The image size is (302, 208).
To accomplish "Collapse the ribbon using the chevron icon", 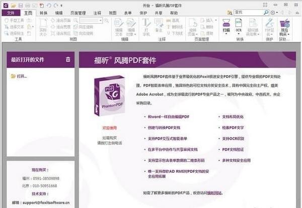I will (297, 13).
